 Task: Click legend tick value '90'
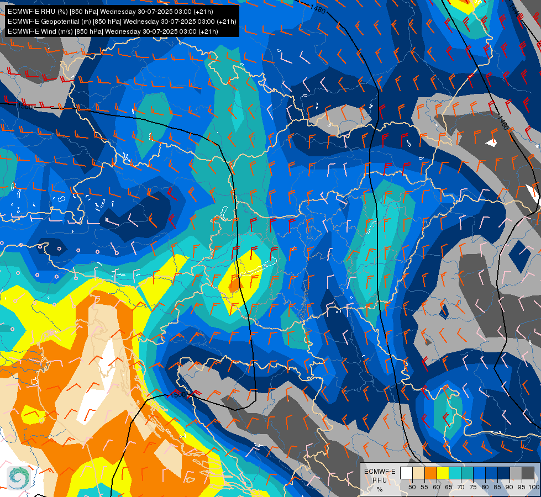pyautogui.click(x=510, y=487)
